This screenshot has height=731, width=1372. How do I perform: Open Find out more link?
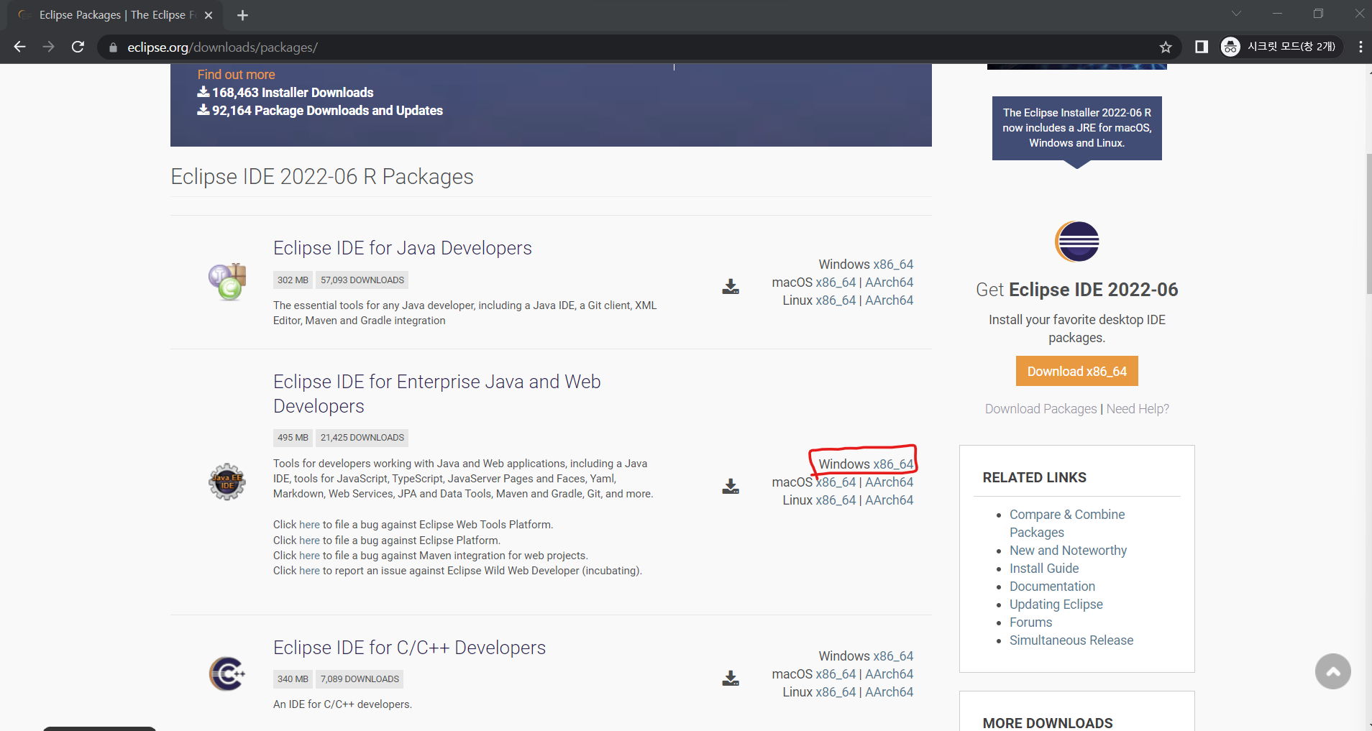pos(236,74)
